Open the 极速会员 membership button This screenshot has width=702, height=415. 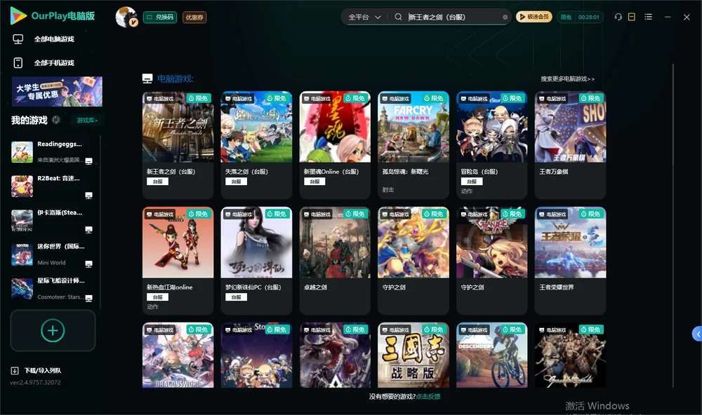(534, 17)
